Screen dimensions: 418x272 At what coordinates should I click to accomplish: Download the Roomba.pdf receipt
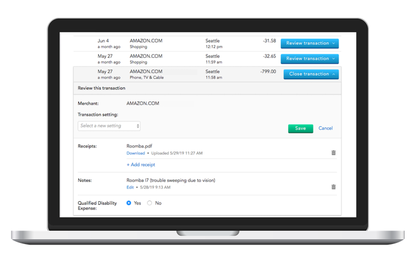click(x=135, y=153)
